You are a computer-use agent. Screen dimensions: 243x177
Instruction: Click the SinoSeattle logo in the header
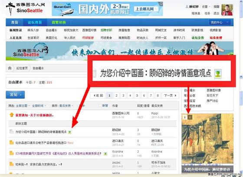[x=26, y=9]
